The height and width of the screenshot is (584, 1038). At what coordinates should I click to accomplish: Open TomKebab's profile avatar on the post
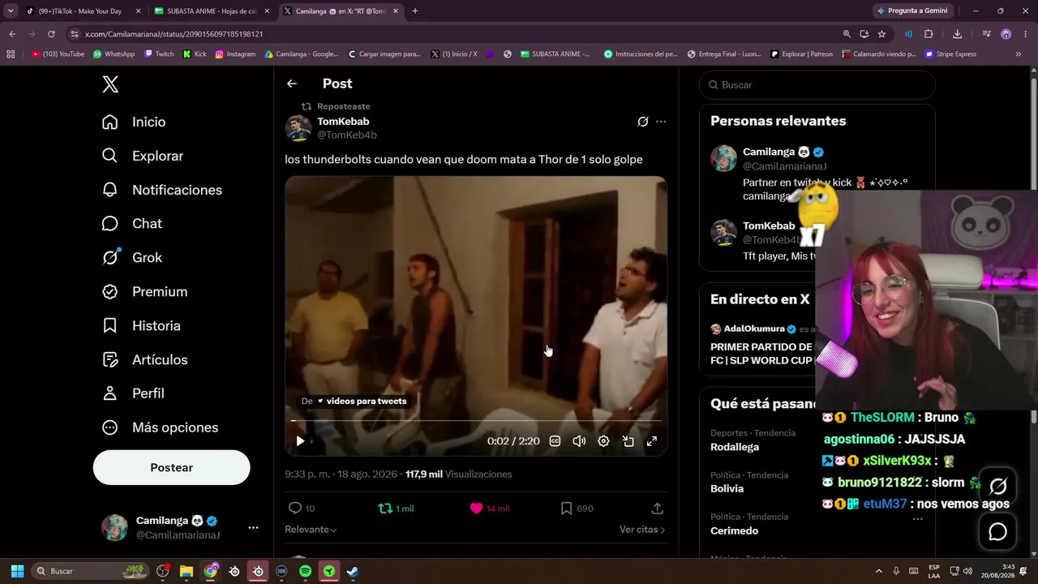tap(298, 128)
